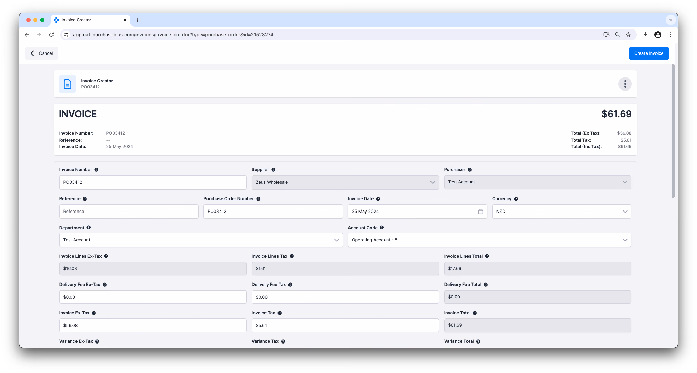Viewport: 697px width, 373px height.
Task: Click the Invoice Date field showing 25 May 2024
Action: [417, 212]
